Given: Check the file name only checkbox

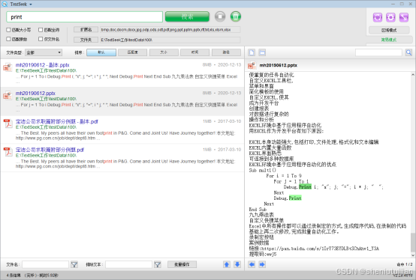Looking at the screenshot, I should coord(41,39).
